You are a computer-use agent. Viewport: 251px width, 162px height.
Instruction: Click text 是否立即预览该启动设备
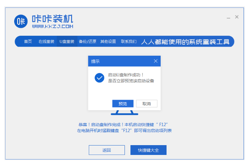131,81
